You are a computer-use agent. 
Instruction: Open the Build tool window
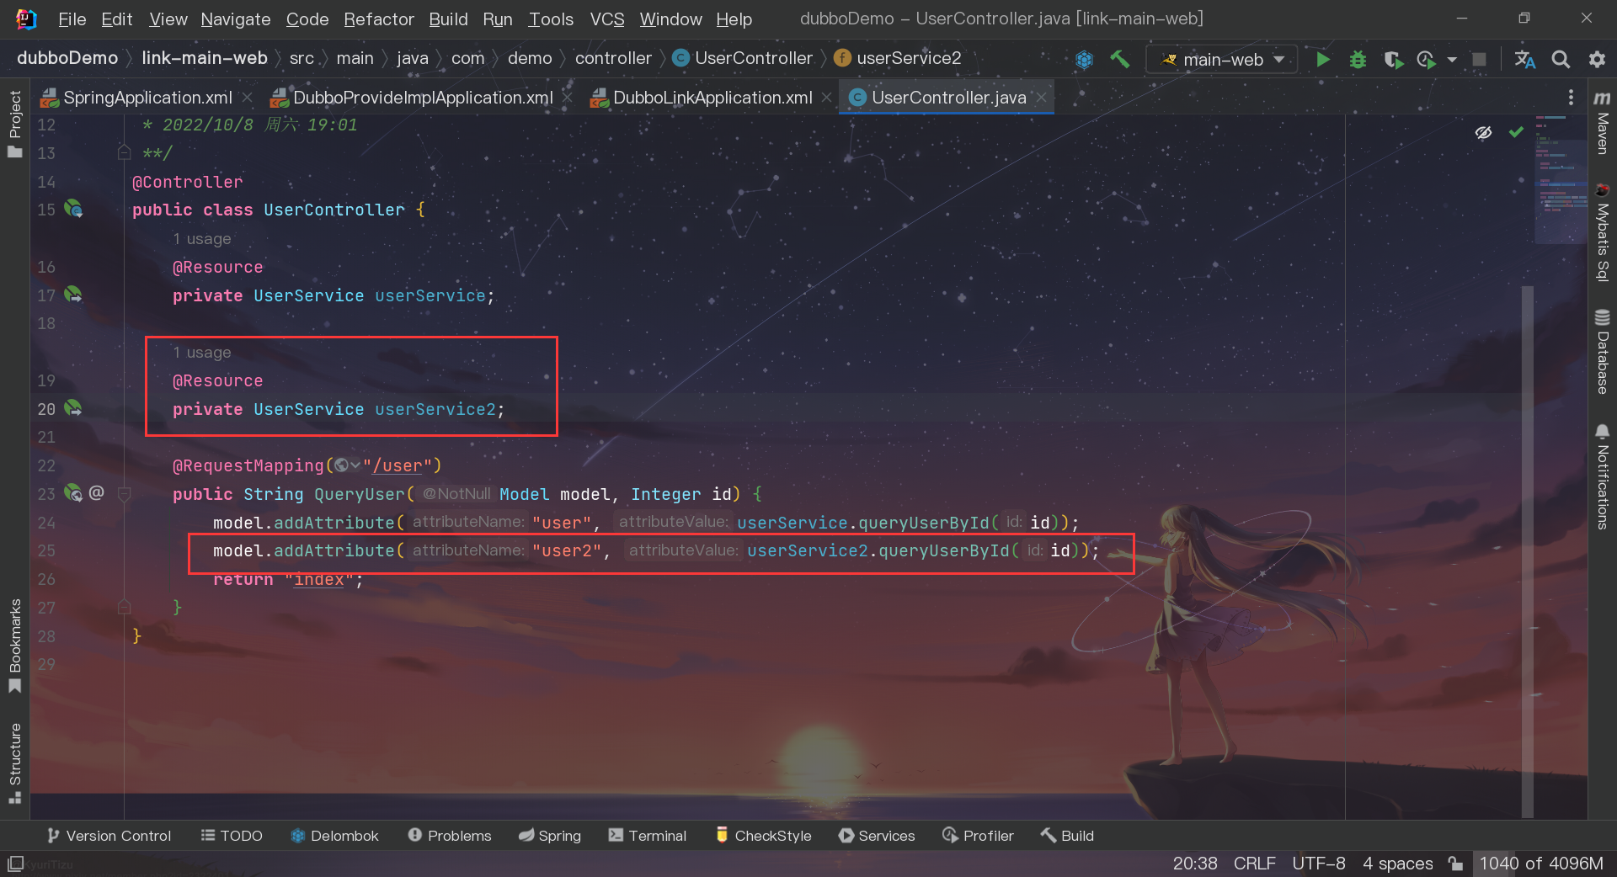coord(1067,836)
